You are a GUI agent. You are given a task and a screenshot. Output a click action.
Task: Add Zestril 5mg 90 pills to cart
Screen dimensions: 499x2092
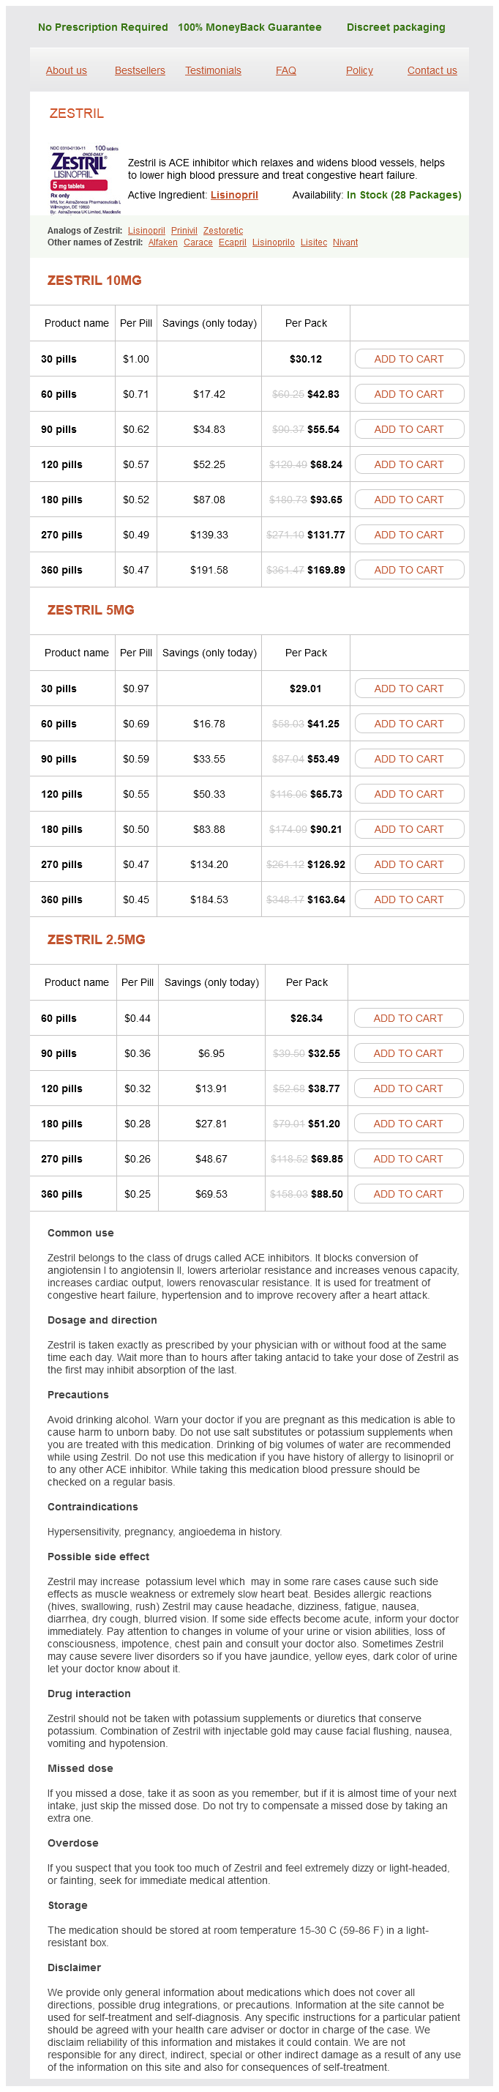[409, 759]
